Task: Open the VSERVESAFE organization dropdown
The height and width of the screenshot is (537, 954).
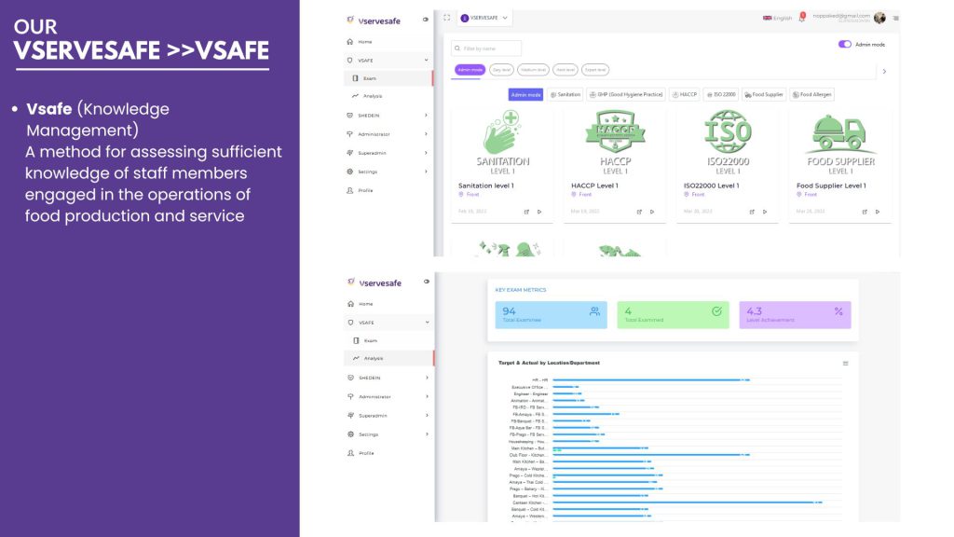Action: (x=484, y=18)
